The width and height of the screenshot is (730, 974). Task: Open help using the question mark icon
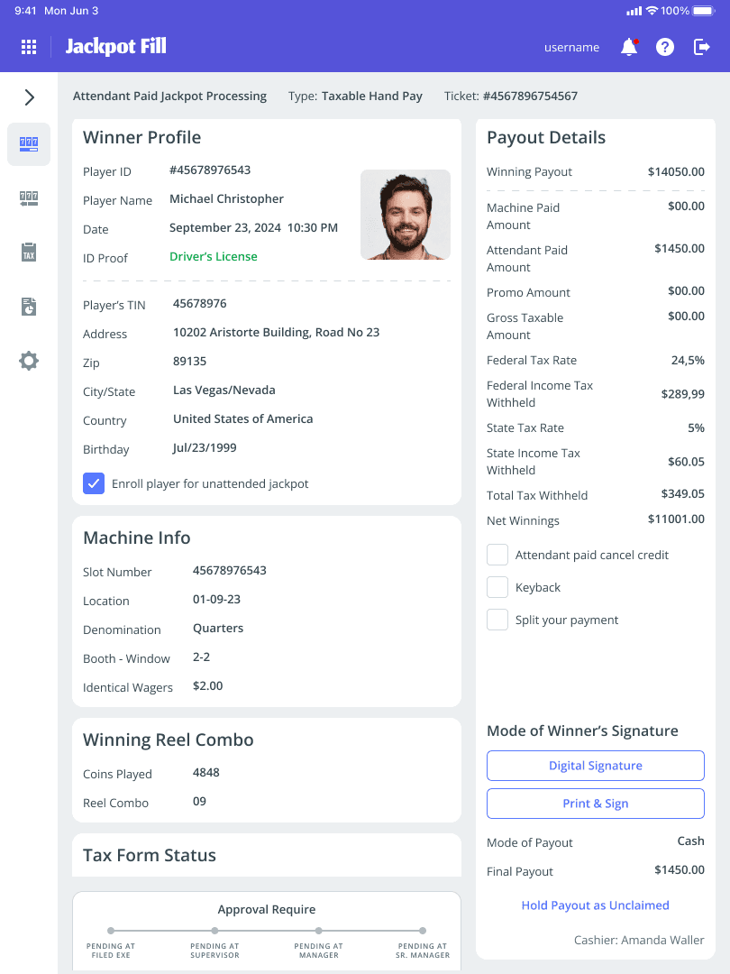(x=665, y=47)
